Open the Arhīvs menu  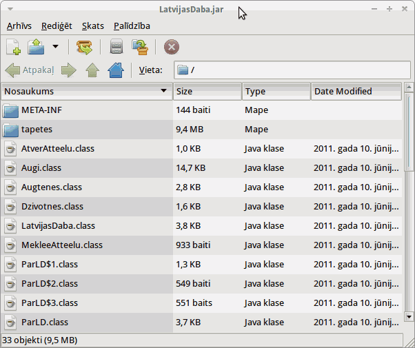(x=19, y=26)
